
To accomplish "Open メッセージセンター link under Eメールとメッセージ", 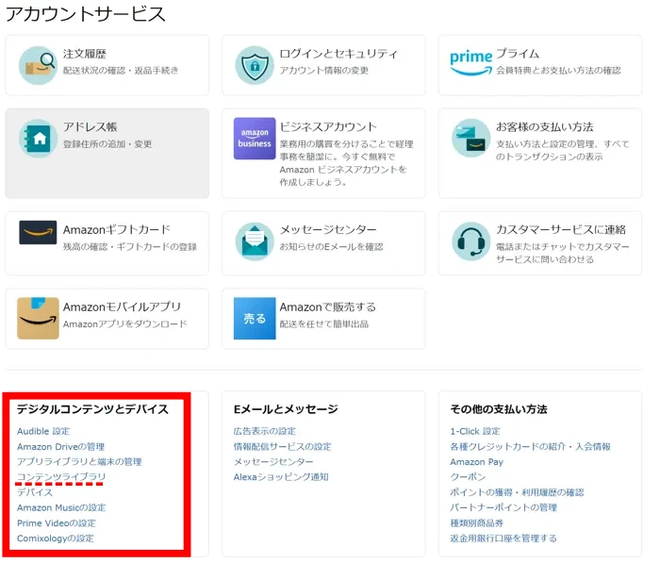I will pos(273,461).
